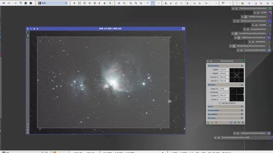This screenshot has width=273, height=153.
Task: Click DynamicCrop red X Cancel
Action: (216, 122)
